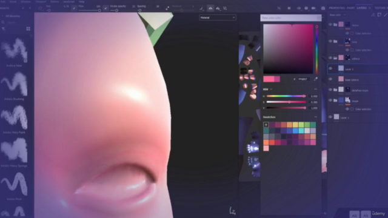This screenshot has width=388, height=218.
Task: Hide the cabeca folder layer
Action: pos(330,58)
